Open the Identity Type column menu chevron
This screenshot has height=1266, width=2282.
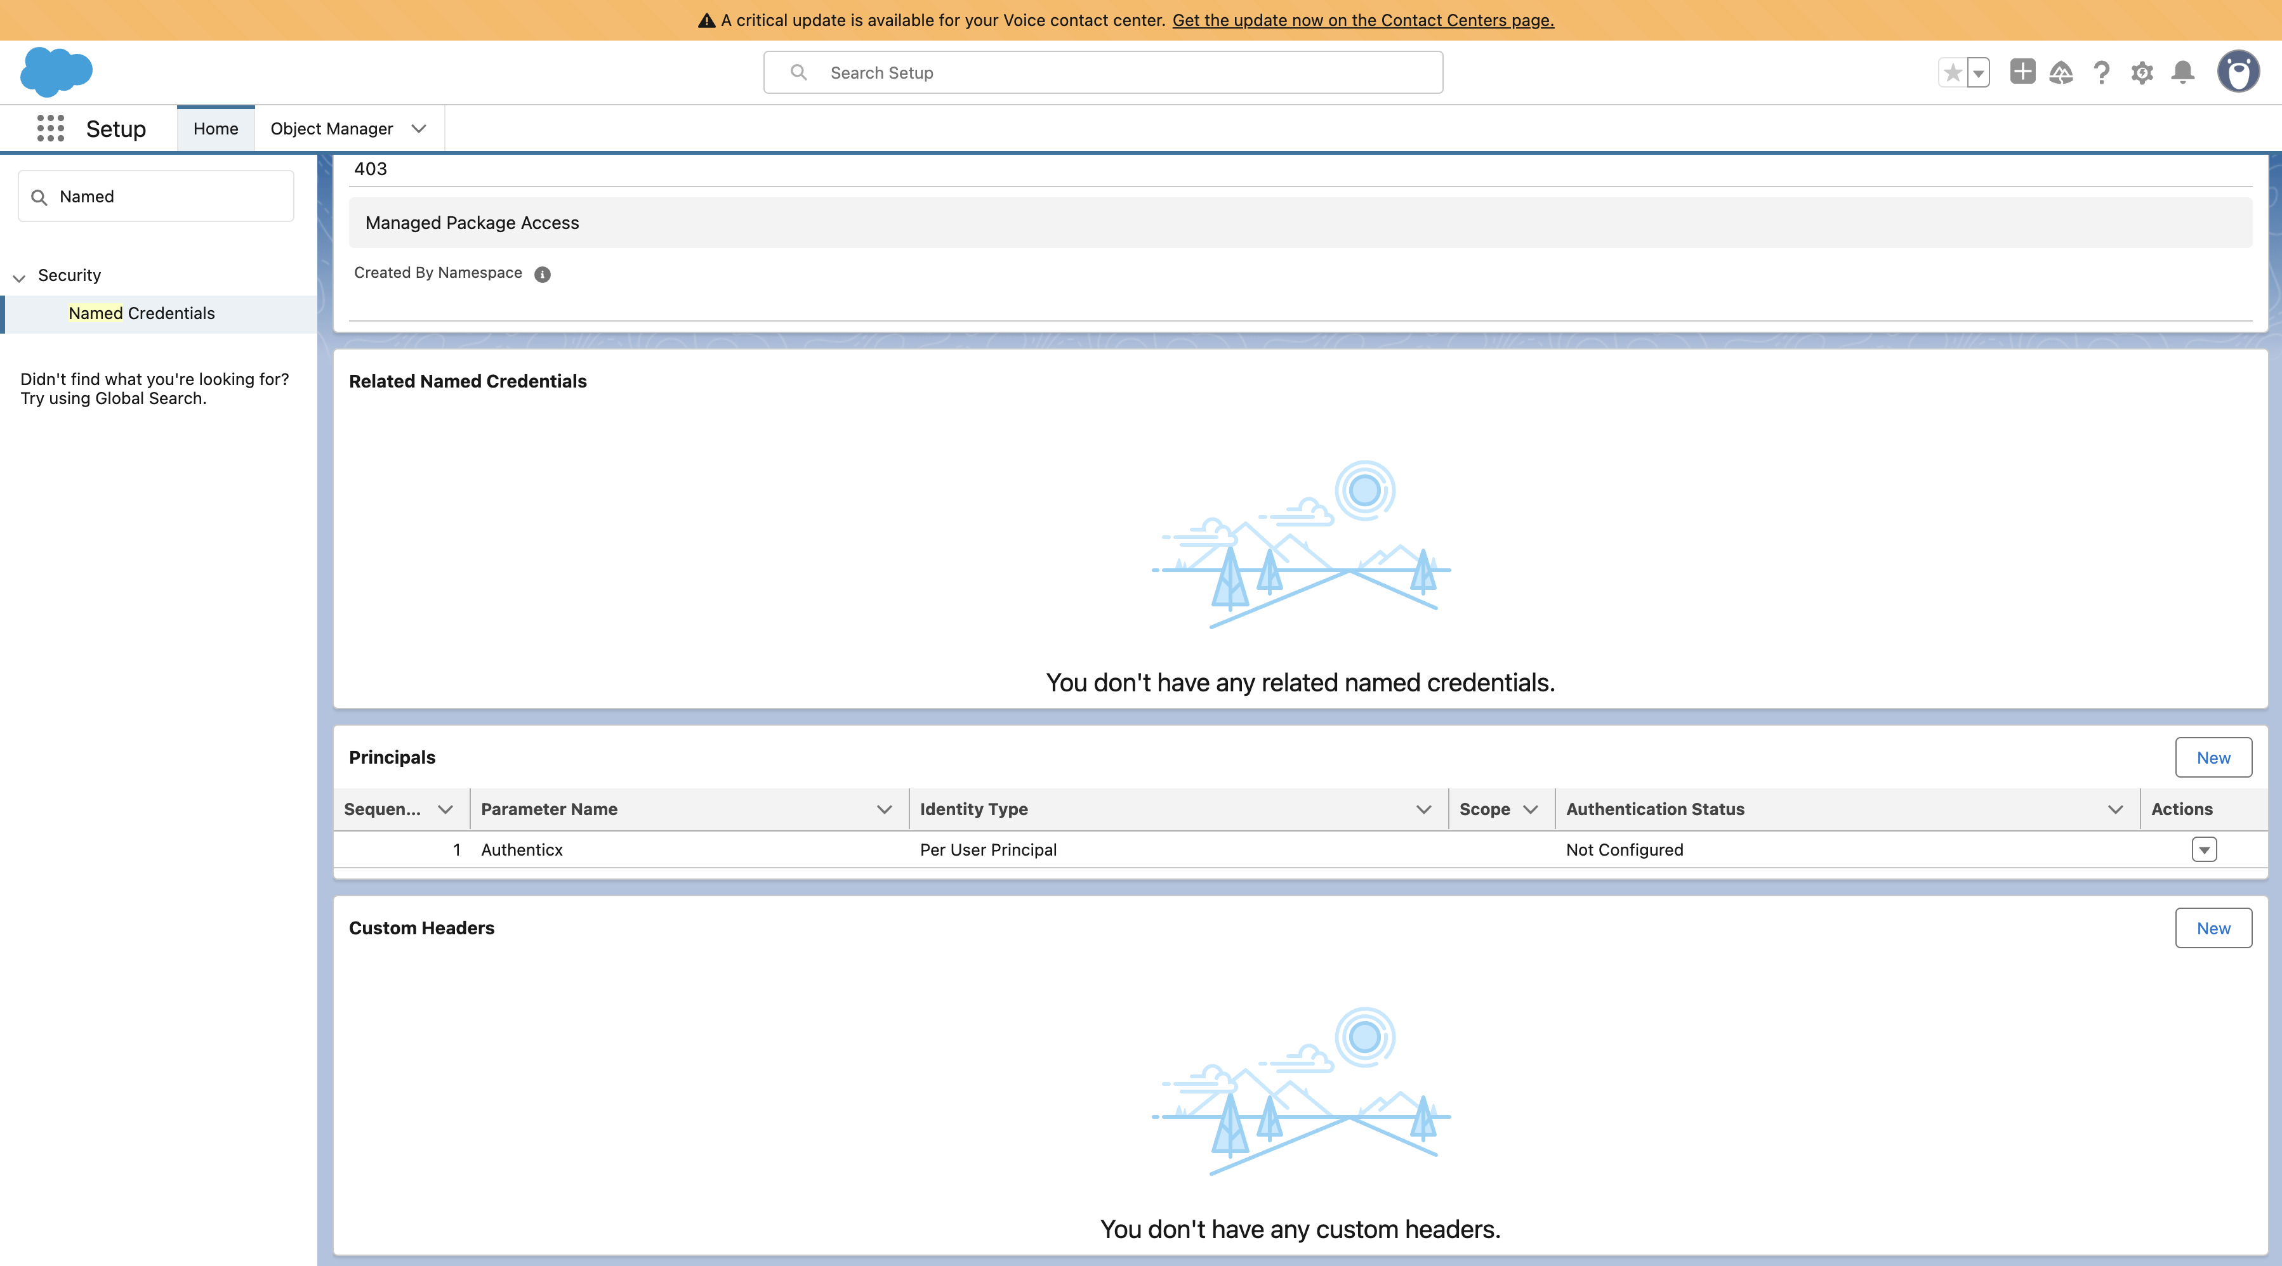(1423, 809)
